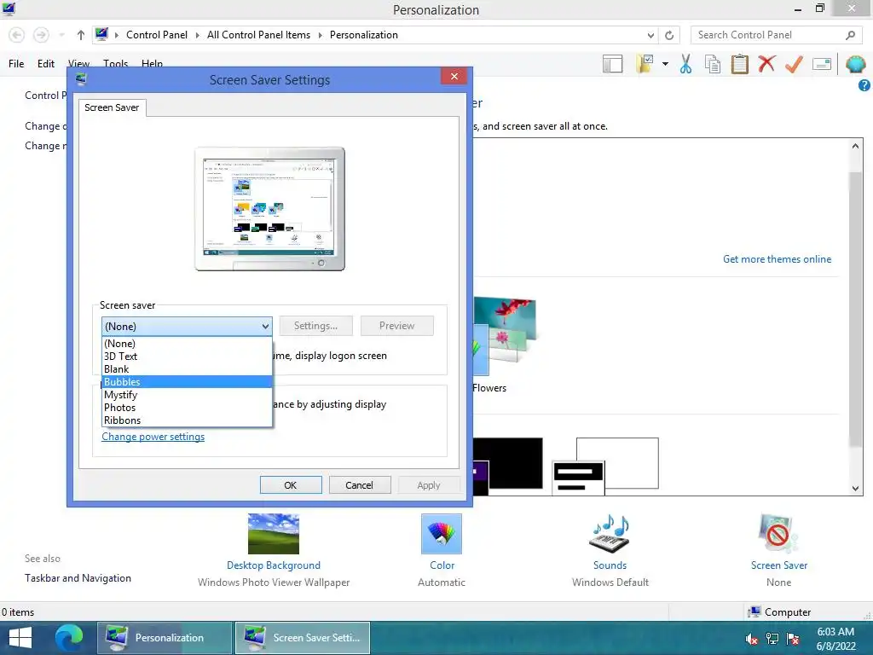The width and height of the screenshot is (873, 655).
Task: Choose Blank screen saver
Action: point(187,369)
